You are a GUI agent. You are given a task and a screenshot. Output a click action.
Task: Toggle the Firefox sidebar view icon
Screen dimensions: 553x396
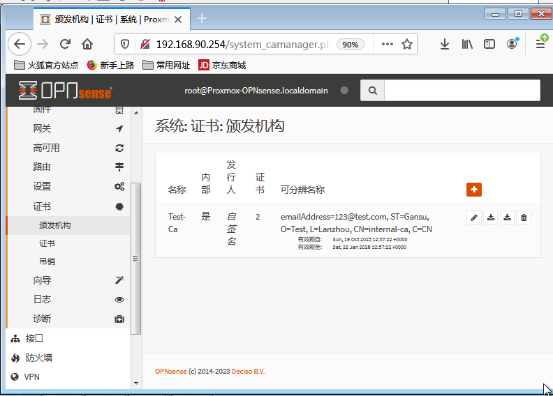[489, 44]
